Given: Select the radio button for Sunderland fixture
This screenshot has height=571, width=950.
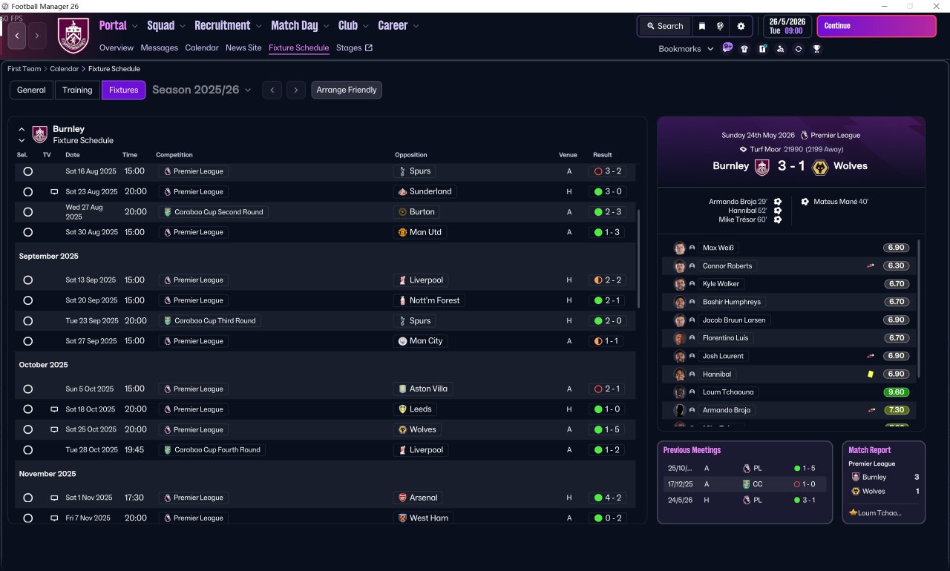Looking at the screenshot, I should pos(27,191).
